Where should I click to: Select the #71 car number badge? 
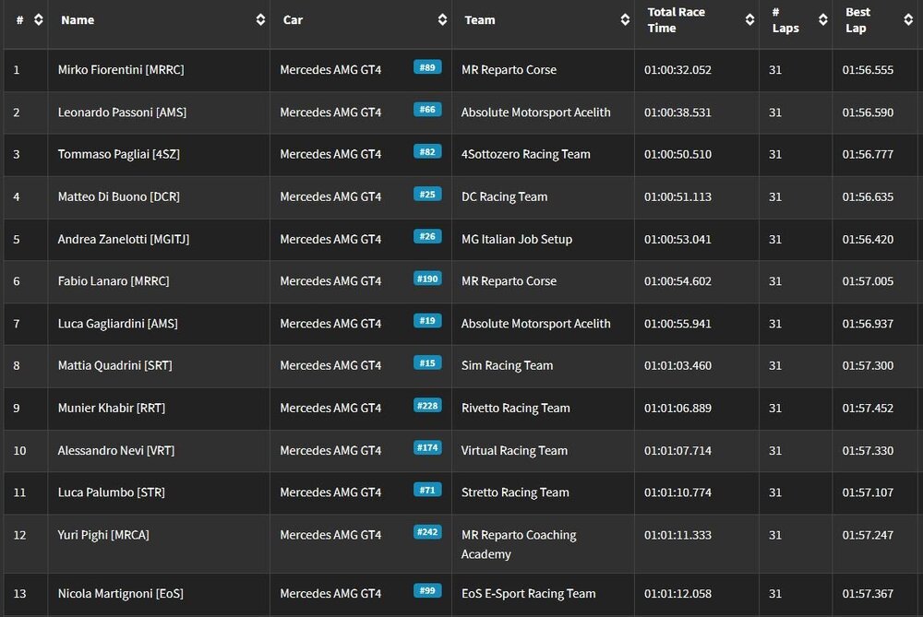(427, 490)
